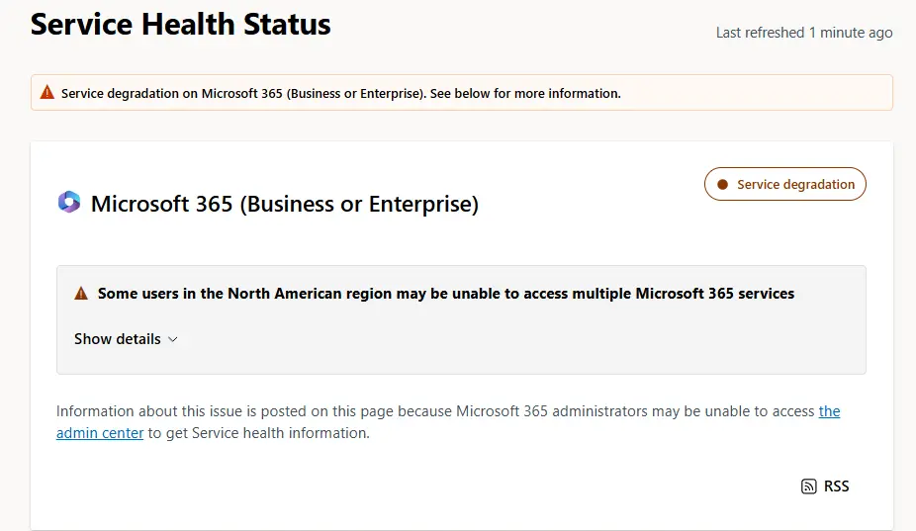The height and width of the screenshot is (531, 916).
Task: Click the "Service Health Status" page heading
Action: pyautogui.click(x=181, y=25)
